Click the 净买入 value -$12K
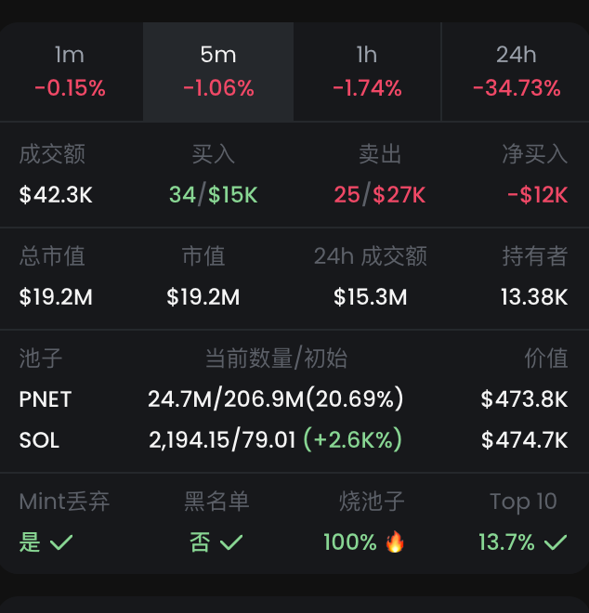The width and height of the screenshot is (589, 613). tap(537, 195)
